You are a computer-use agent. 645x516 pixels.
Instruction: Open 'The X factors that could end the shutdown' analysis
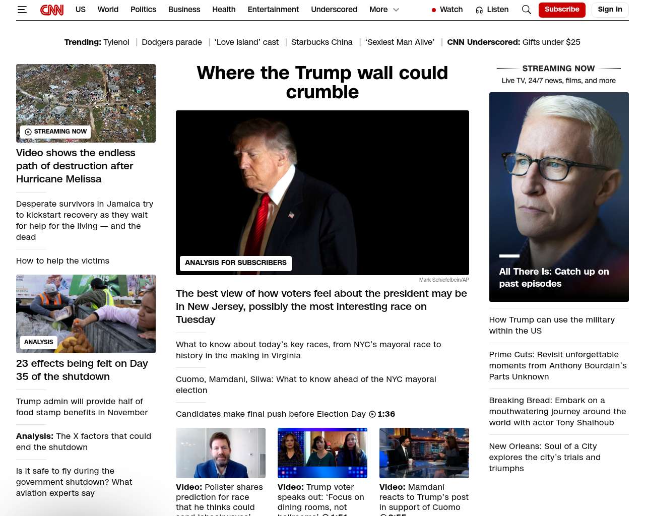click(84, 442)
